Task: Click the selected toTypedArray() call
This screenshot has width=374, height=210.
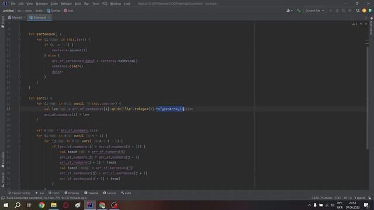Action: (x=170, y=109)
